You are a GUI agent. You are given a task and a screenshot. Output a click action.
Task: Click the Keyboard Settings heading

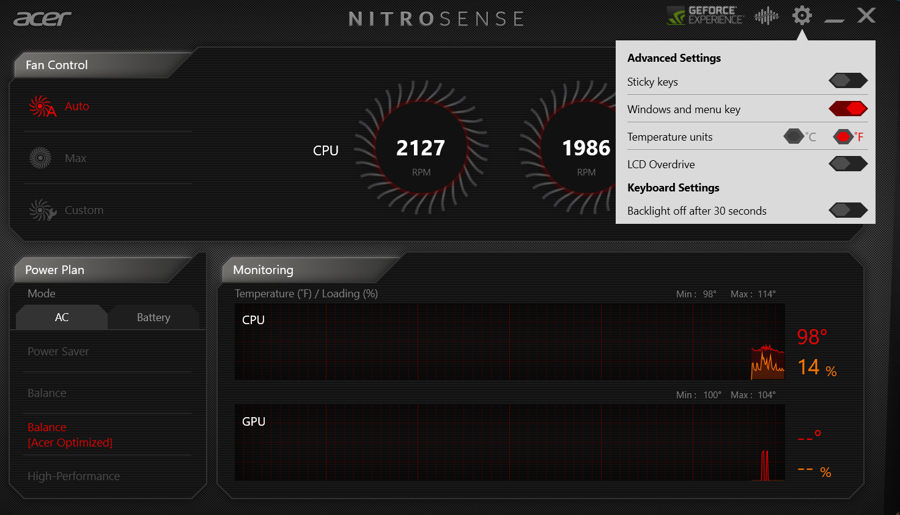[x=673, y=188]
